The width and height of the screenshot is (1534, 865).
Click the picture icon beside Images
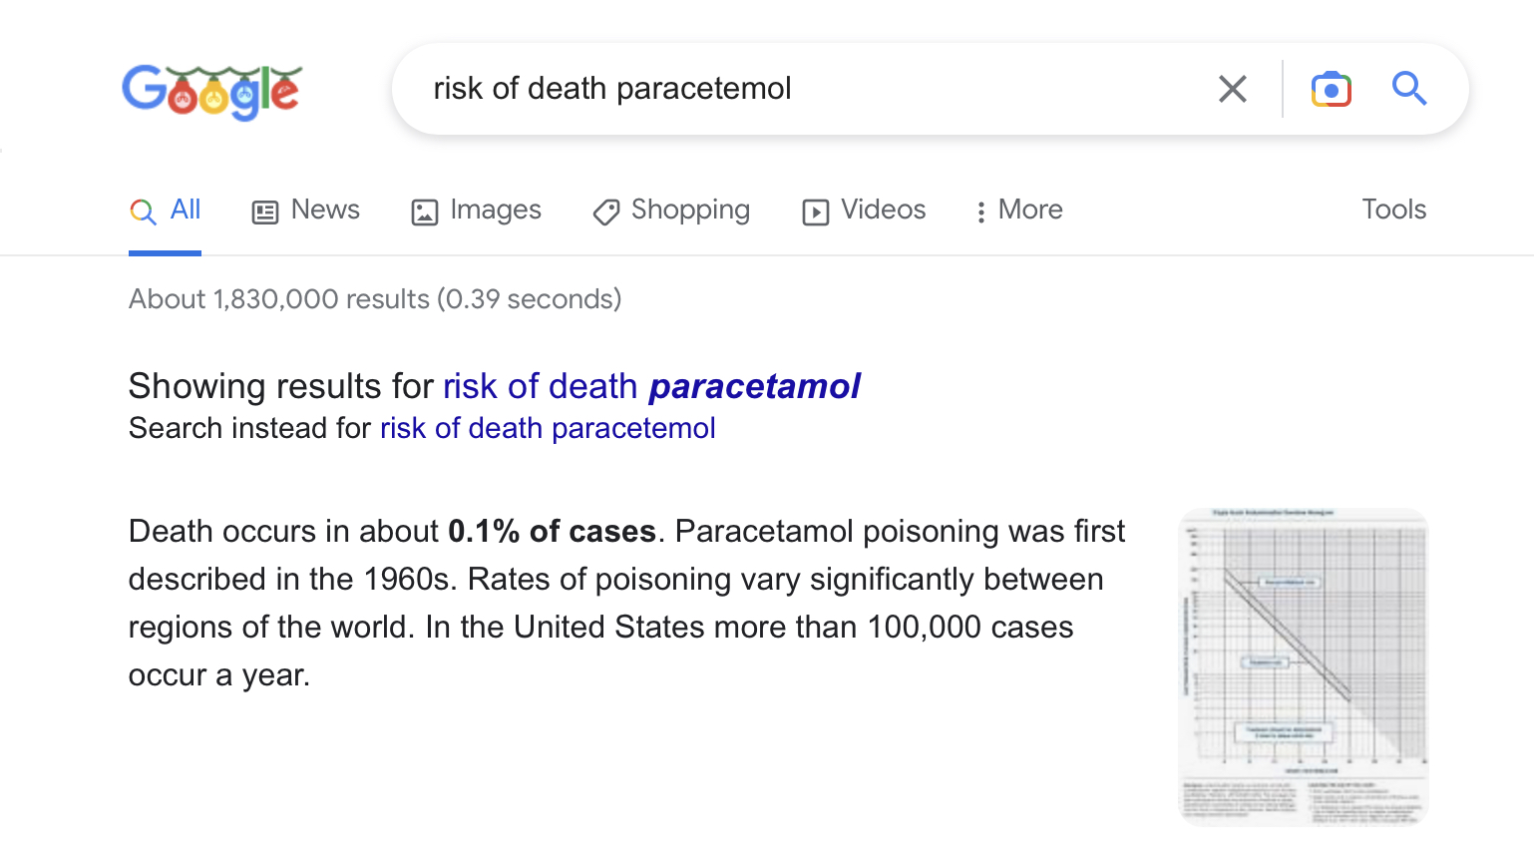(425, 212)
